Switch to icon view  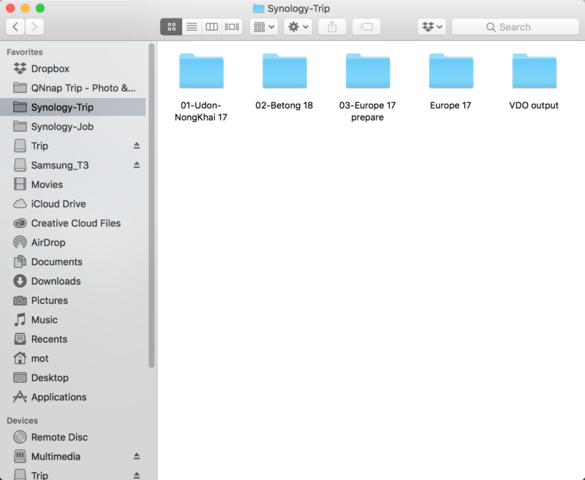pyautogui.click(x=171, y=27)
